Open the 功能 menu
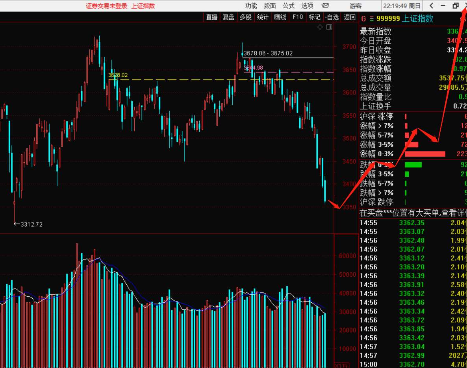The height and width of the screenshot is (368, 467). coord(251,6)
